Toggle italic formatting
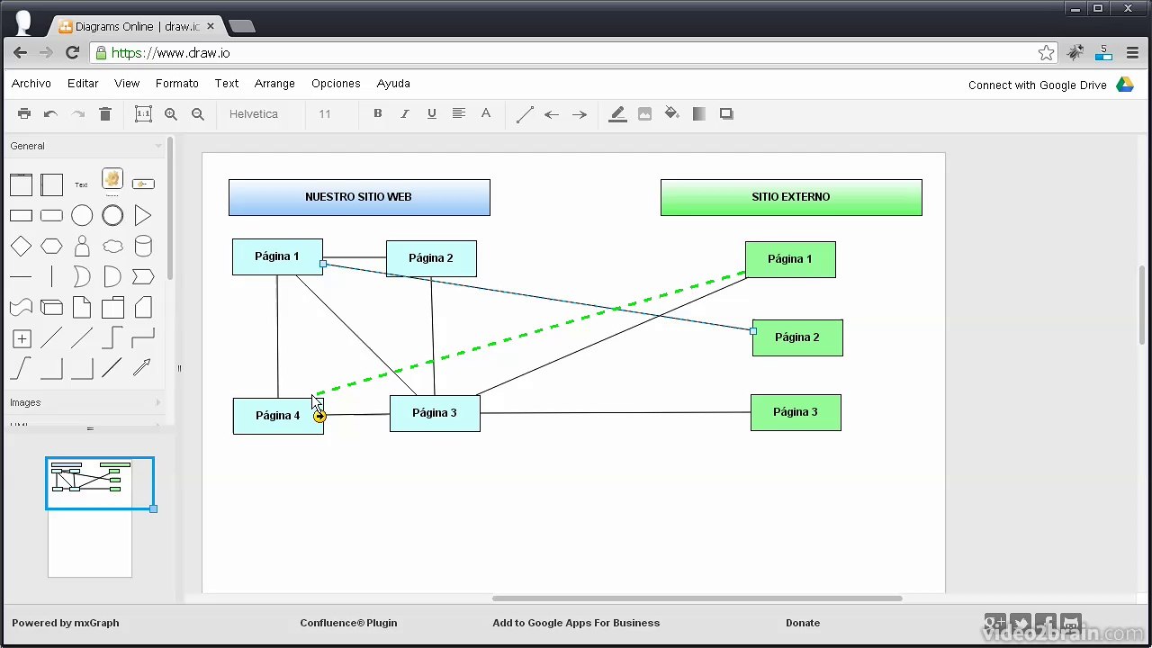Screen dimensions: 1152x648 pos(405,113)
